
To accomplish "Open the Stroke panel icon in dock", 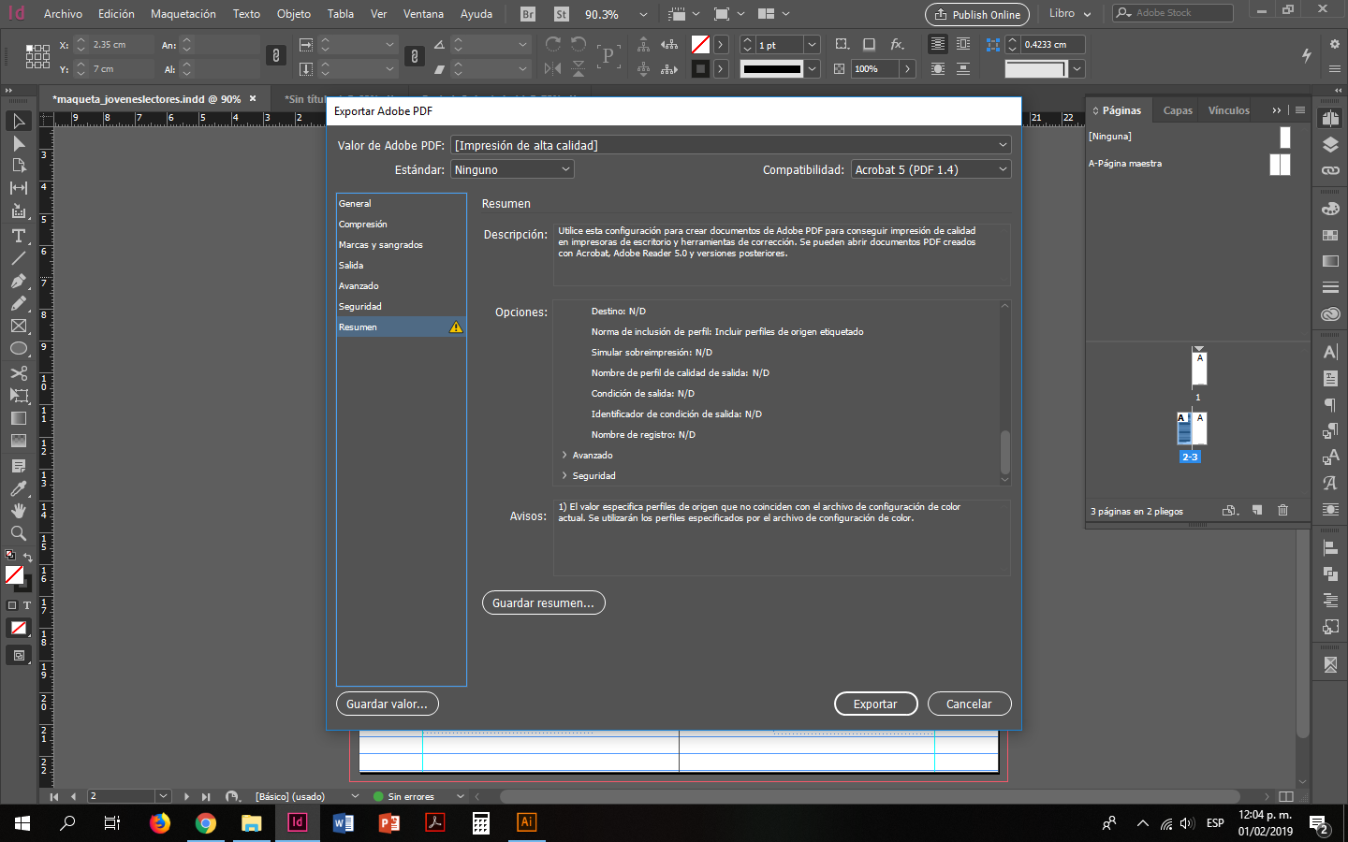I will (x=1330, y=287).
